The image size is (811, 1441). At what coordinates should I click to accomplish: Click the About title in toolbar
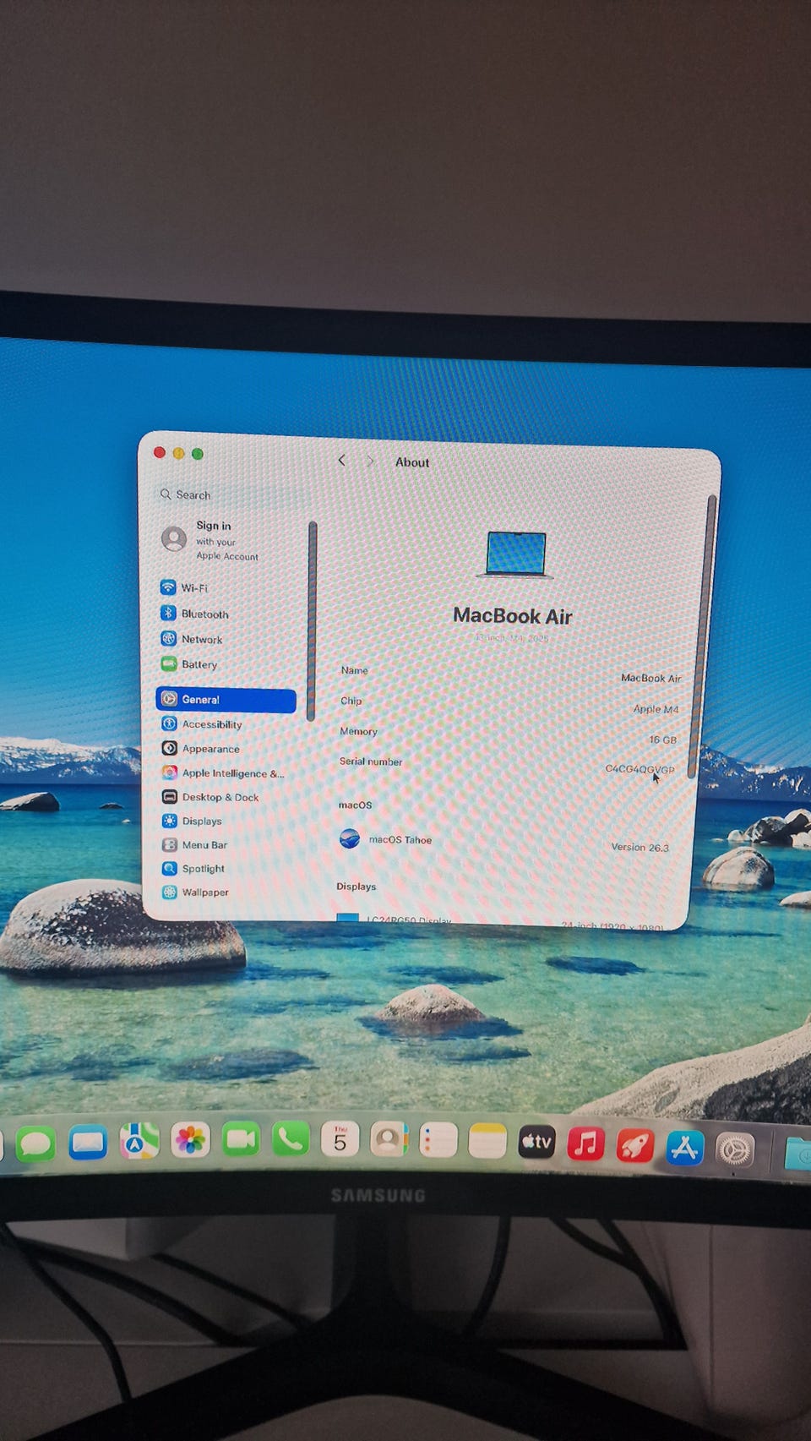[x=412, y=462]
